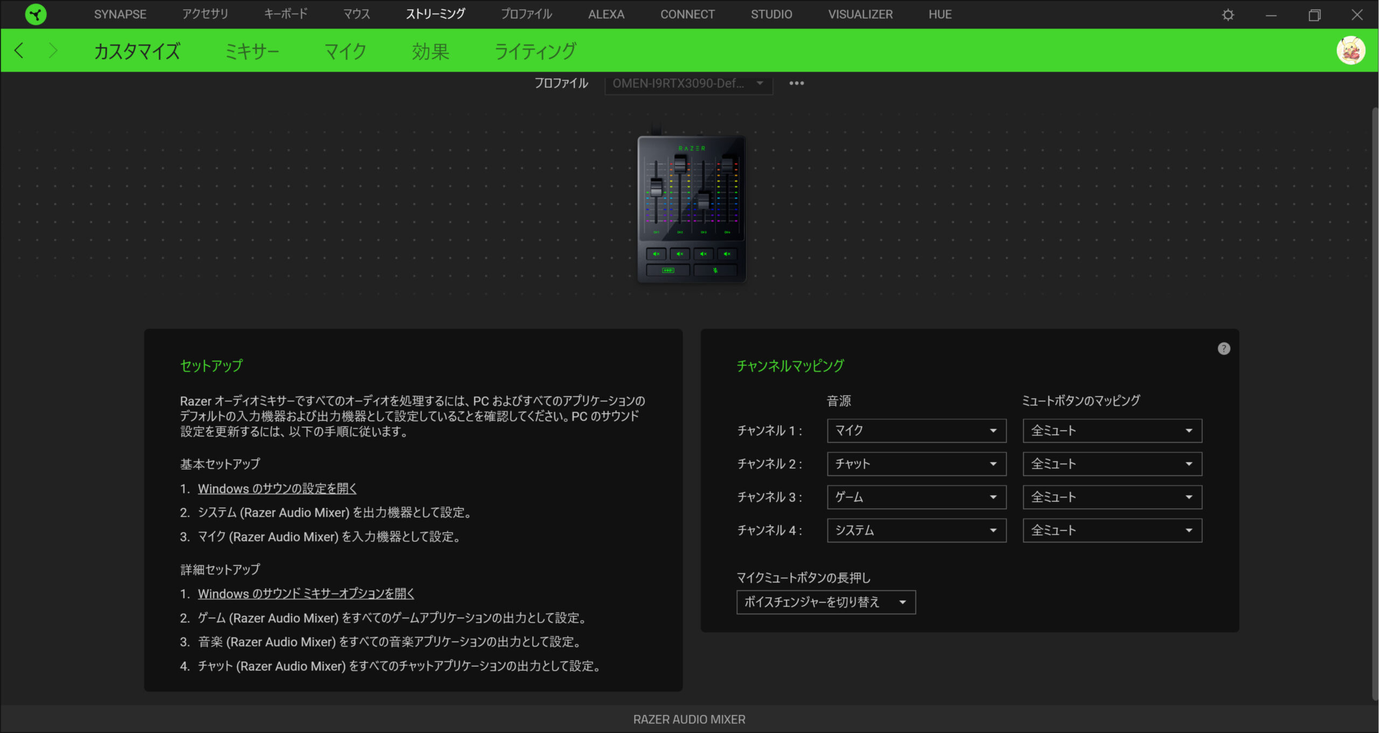Image resolution: width=1379 pixels, height=733 pixels.
Task: Open Channel 3 audio source dropdown
Action: point(916,497)
